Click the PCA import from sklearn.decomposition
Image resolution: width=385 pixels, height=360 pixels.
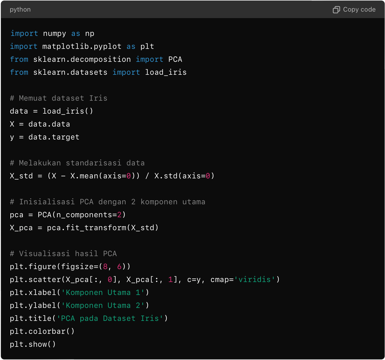point(96,59)
